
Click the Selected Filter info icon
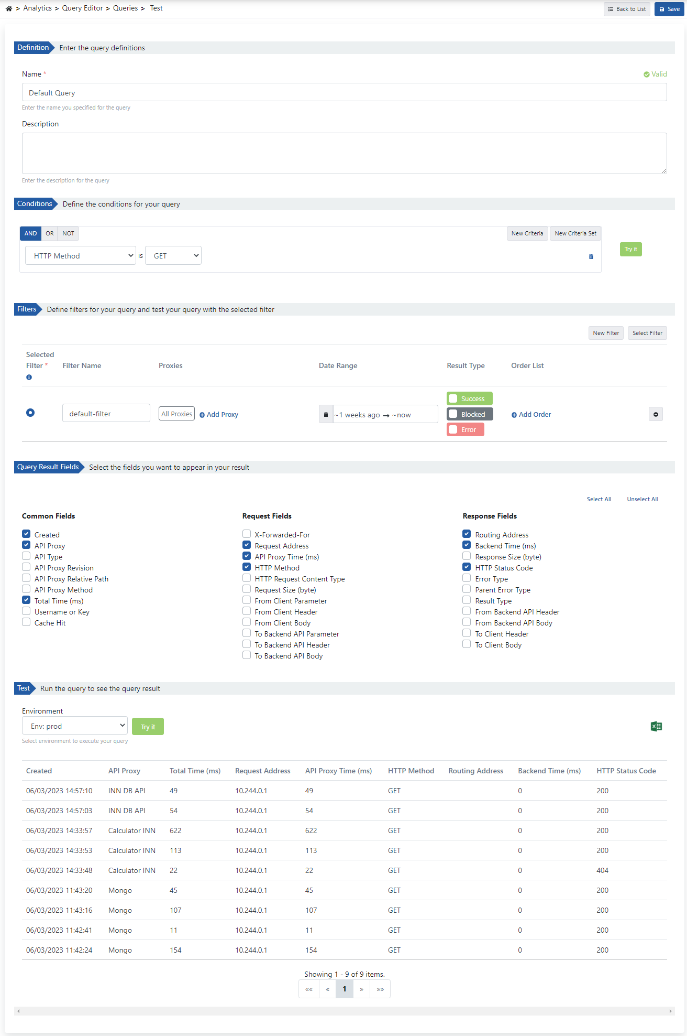(29, 377)
